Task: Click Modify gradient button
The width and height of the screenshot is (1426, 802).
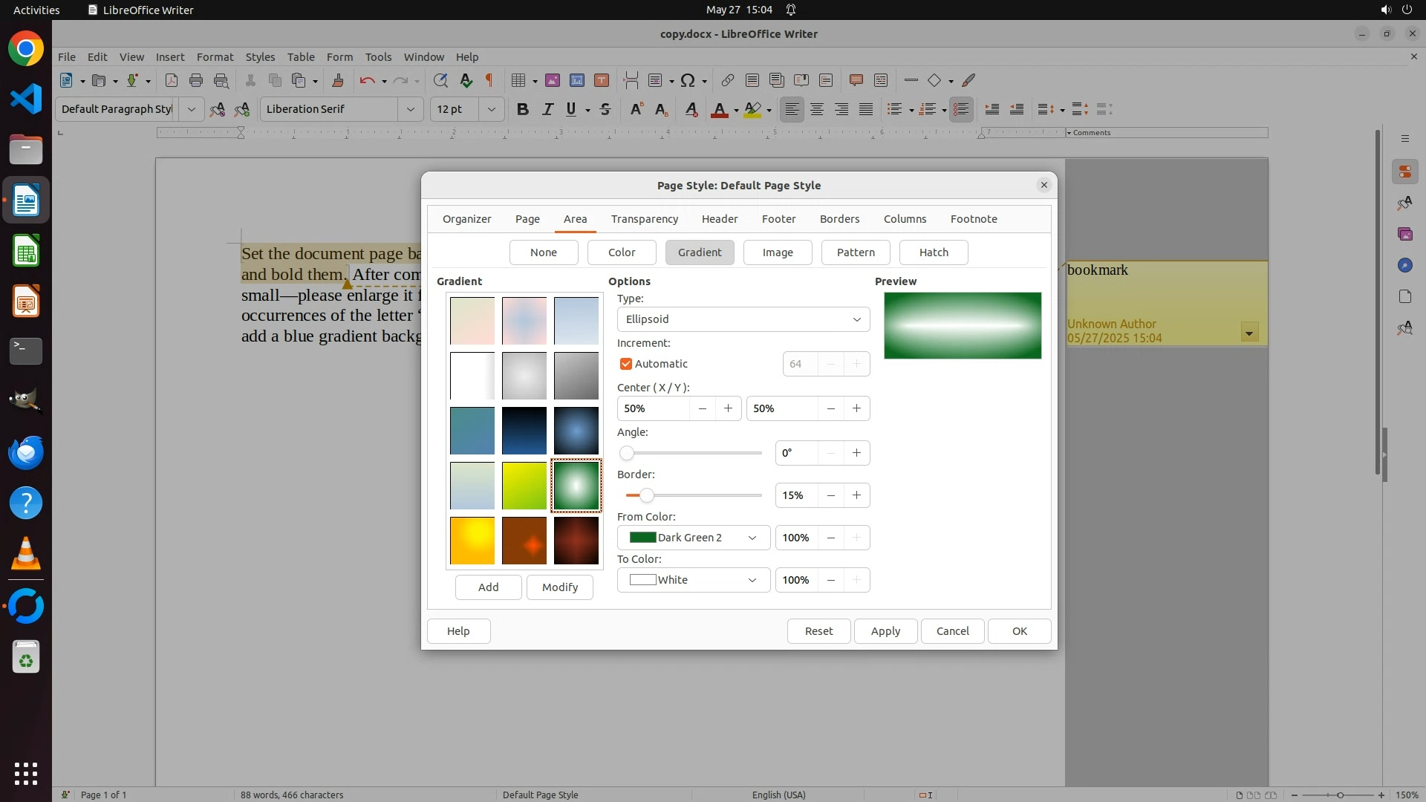Action: 559,587
